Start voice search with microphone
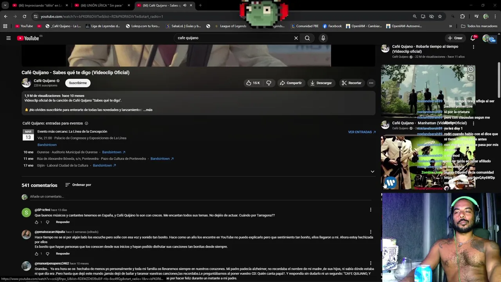 (x=323, y=38)
